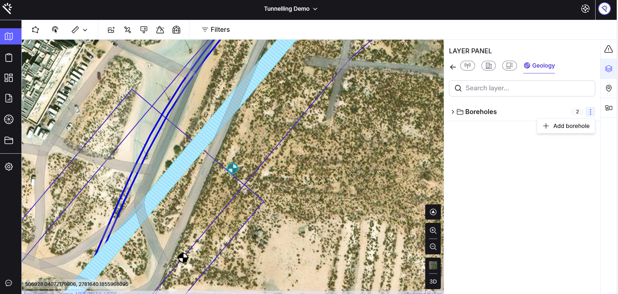Select the polygon draw tool
Screen dimensions: 618x294
coord(35,30)
